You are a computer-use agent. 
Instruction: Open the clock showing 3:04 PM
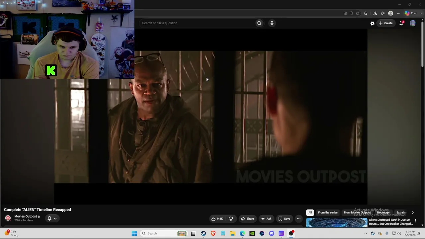[410, 233]
